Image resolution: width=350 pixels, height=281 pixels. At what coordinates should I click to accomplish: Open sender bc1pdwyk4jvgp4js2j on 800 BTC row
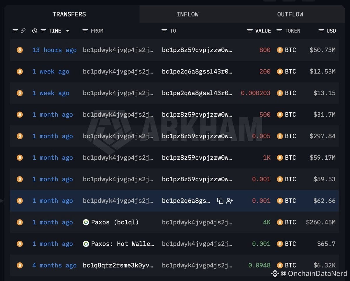point(118,50)
